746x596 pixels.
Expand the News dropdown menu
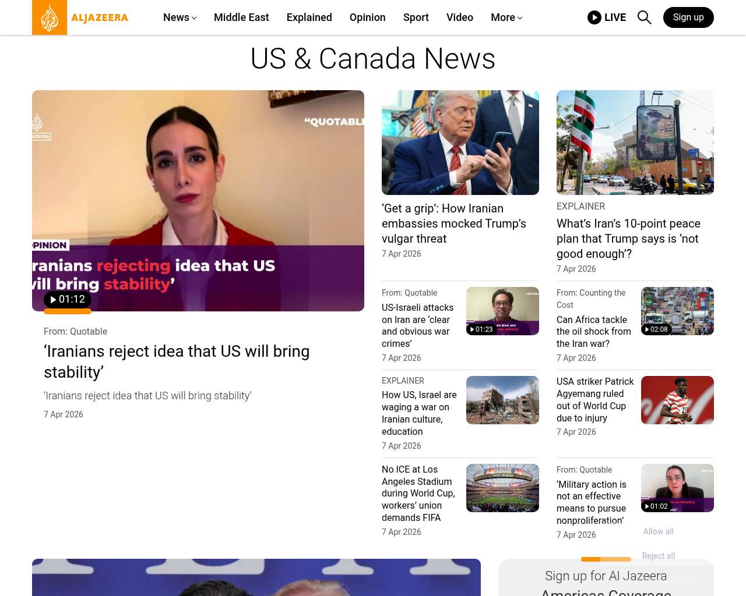(180, 17)
